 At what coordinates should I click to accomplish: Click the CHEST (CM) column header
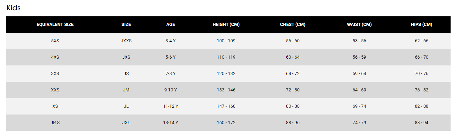[x=292, y=24]
